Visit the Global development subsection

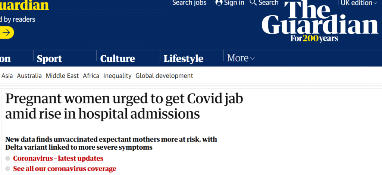(x=164, y=76)
